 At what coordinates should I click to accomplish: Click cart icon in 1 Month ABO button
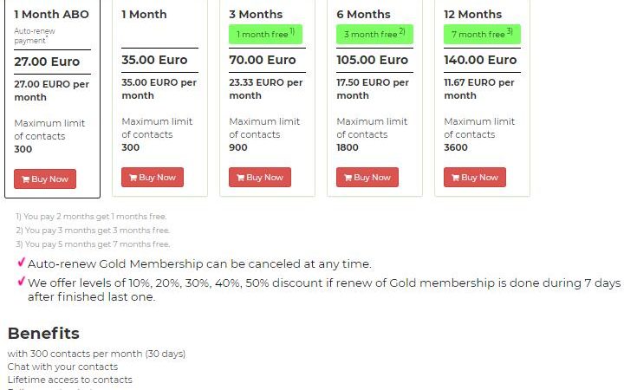point(25,179)
